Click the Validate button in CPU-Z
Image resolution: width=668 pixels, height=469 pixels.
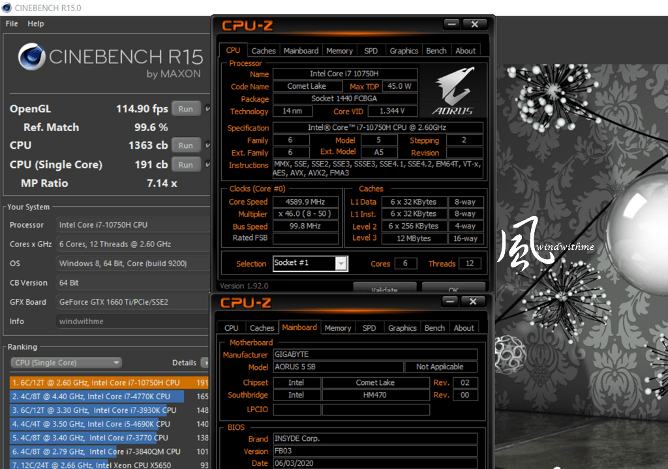[x=385, y=287]
